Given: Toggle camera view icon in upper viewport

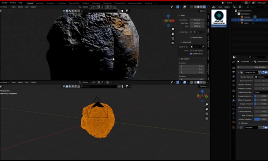Looking at the screenshot, I should pyautogui.click(x=173, y=38).
